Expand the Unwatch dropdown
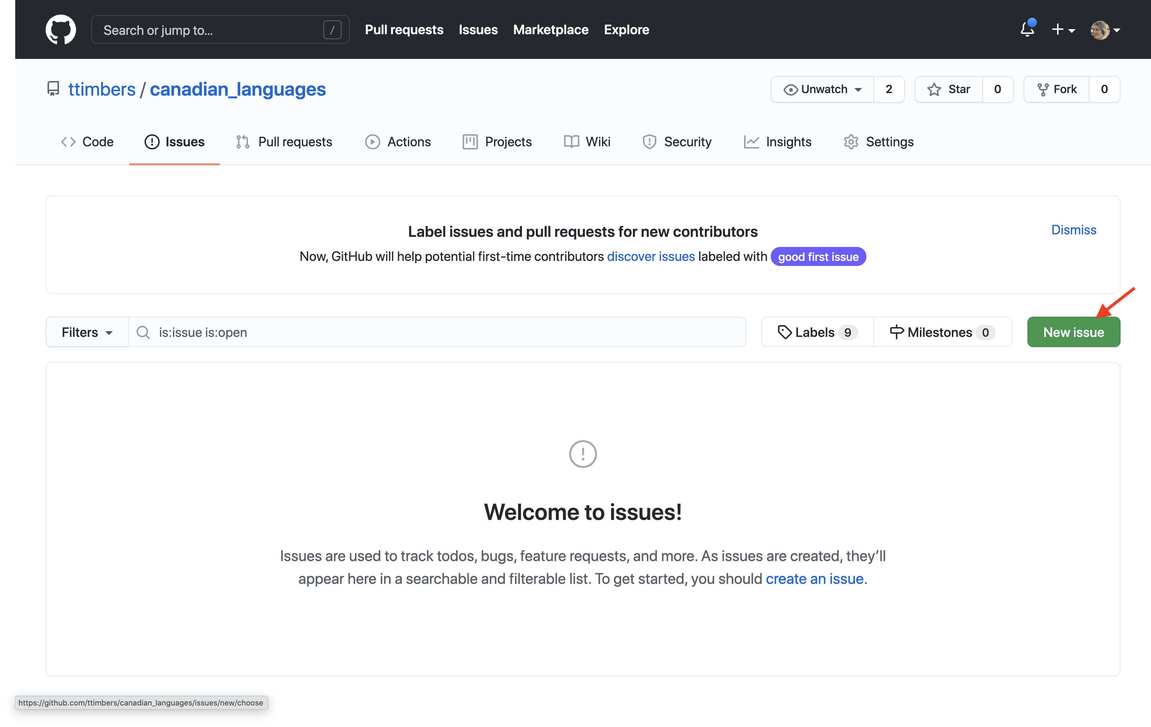 tap(822, 89)
